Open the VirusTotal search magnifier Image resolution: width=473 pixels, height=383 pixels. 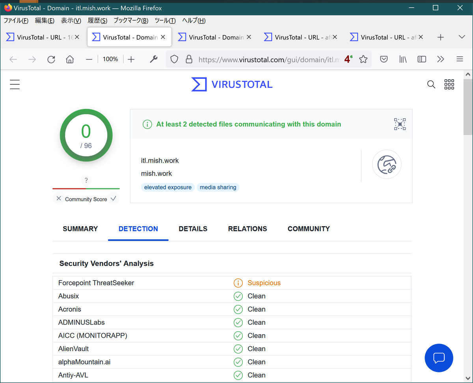[431, 84]
